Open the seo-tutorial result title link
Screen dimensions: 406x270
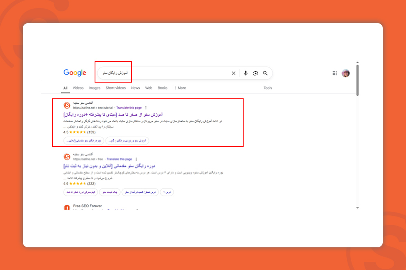click(x=113, y=114)
